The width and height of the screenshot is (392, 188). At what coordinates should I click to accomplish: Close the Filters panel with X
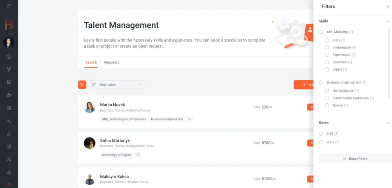tap(388, 7)
